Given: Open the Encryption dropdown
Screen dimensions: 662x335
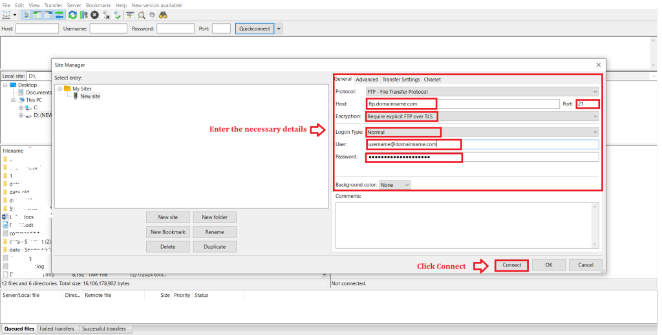Looking at the screenshot, I should coord(482,116).
